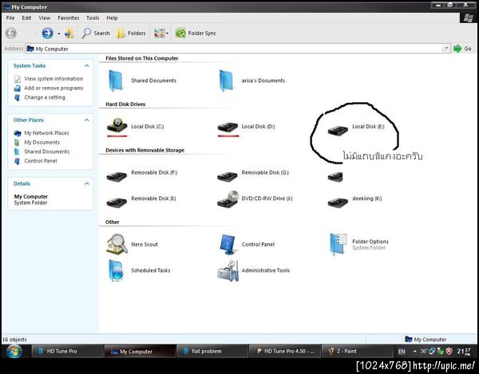Switch to 2 - Paint taskbar button
The width and height of the screenshot is (479, 374).
pos(358,351)
